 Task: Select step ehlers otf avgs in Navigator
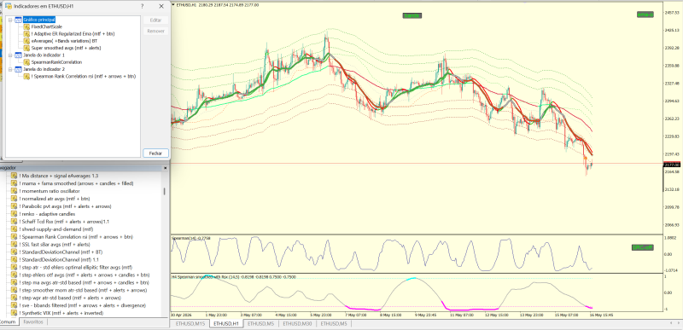(x=85, y=275)
